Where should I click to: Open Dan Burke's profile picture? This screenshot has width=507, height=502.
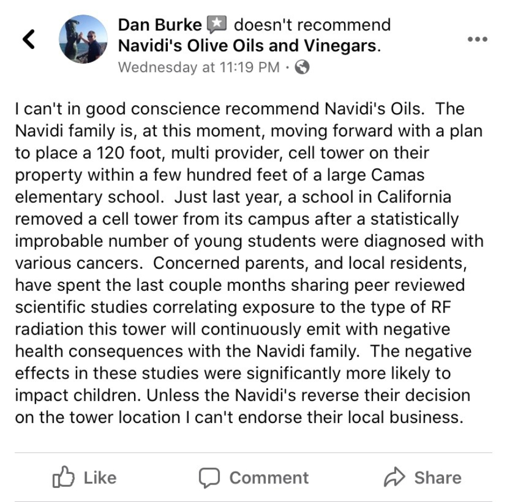[x=83, y=39]
